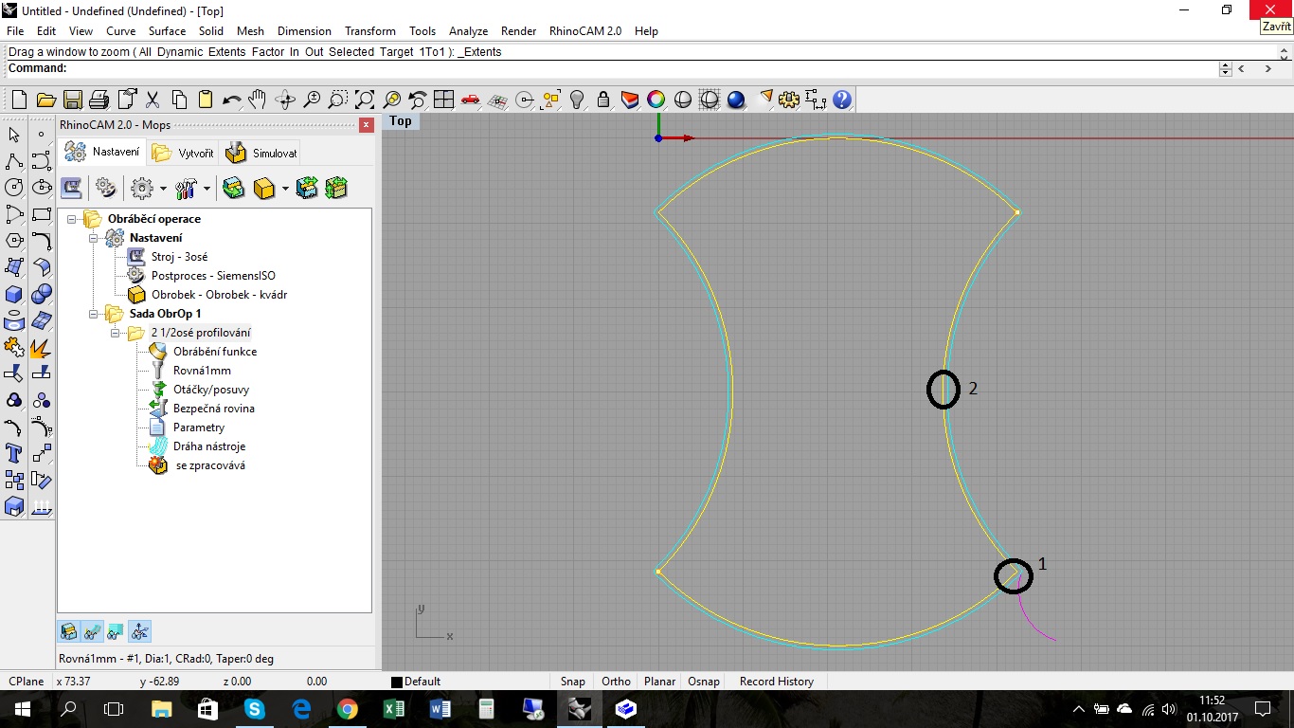Click the Record History button

[776, 682]
